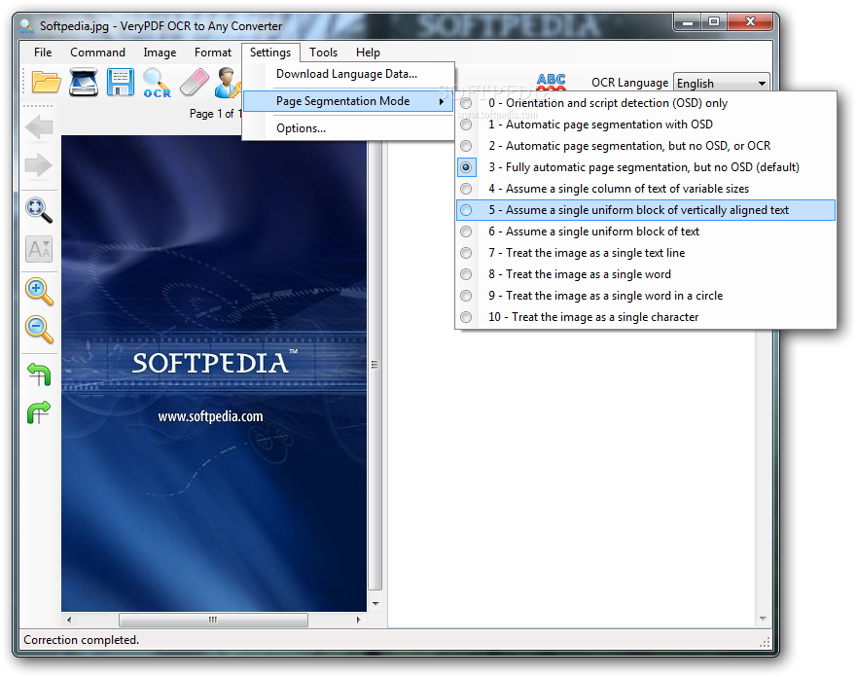
Task: Click the ABC spell check icon
Action: (x=551, y=83)
